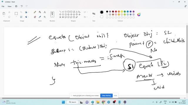Screen dimensions: 188x105
Task: Choose the Right-angled triangle shape
Action: (79, 12)
